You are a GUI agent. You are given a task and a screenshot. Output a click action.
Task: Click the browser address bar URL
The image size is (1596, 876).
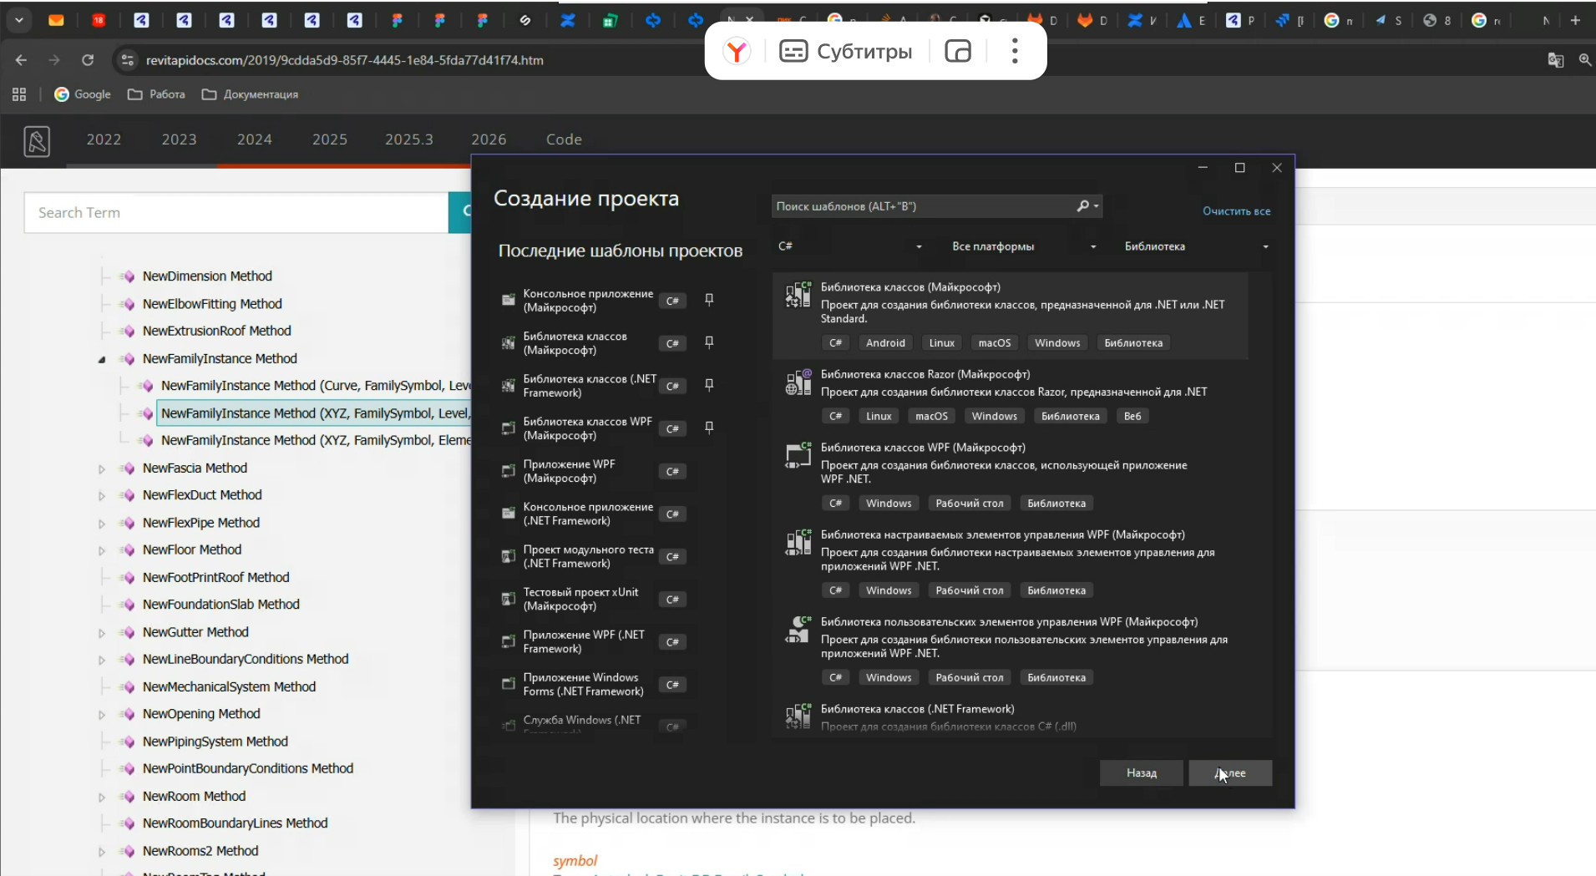click(x=344, y=60)
